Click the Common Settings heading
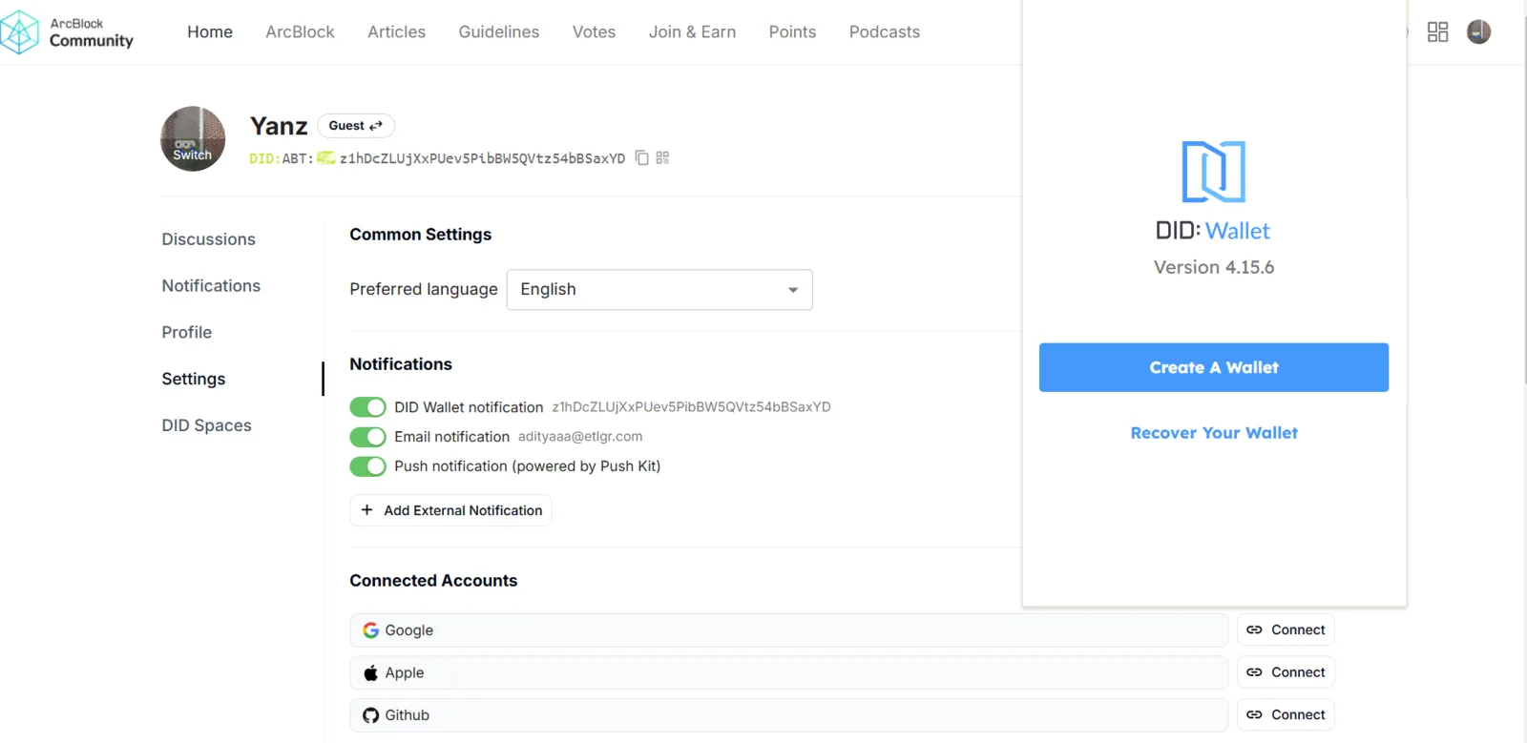The width and height of the screenshot is (1527, 743). coord(421,235)
